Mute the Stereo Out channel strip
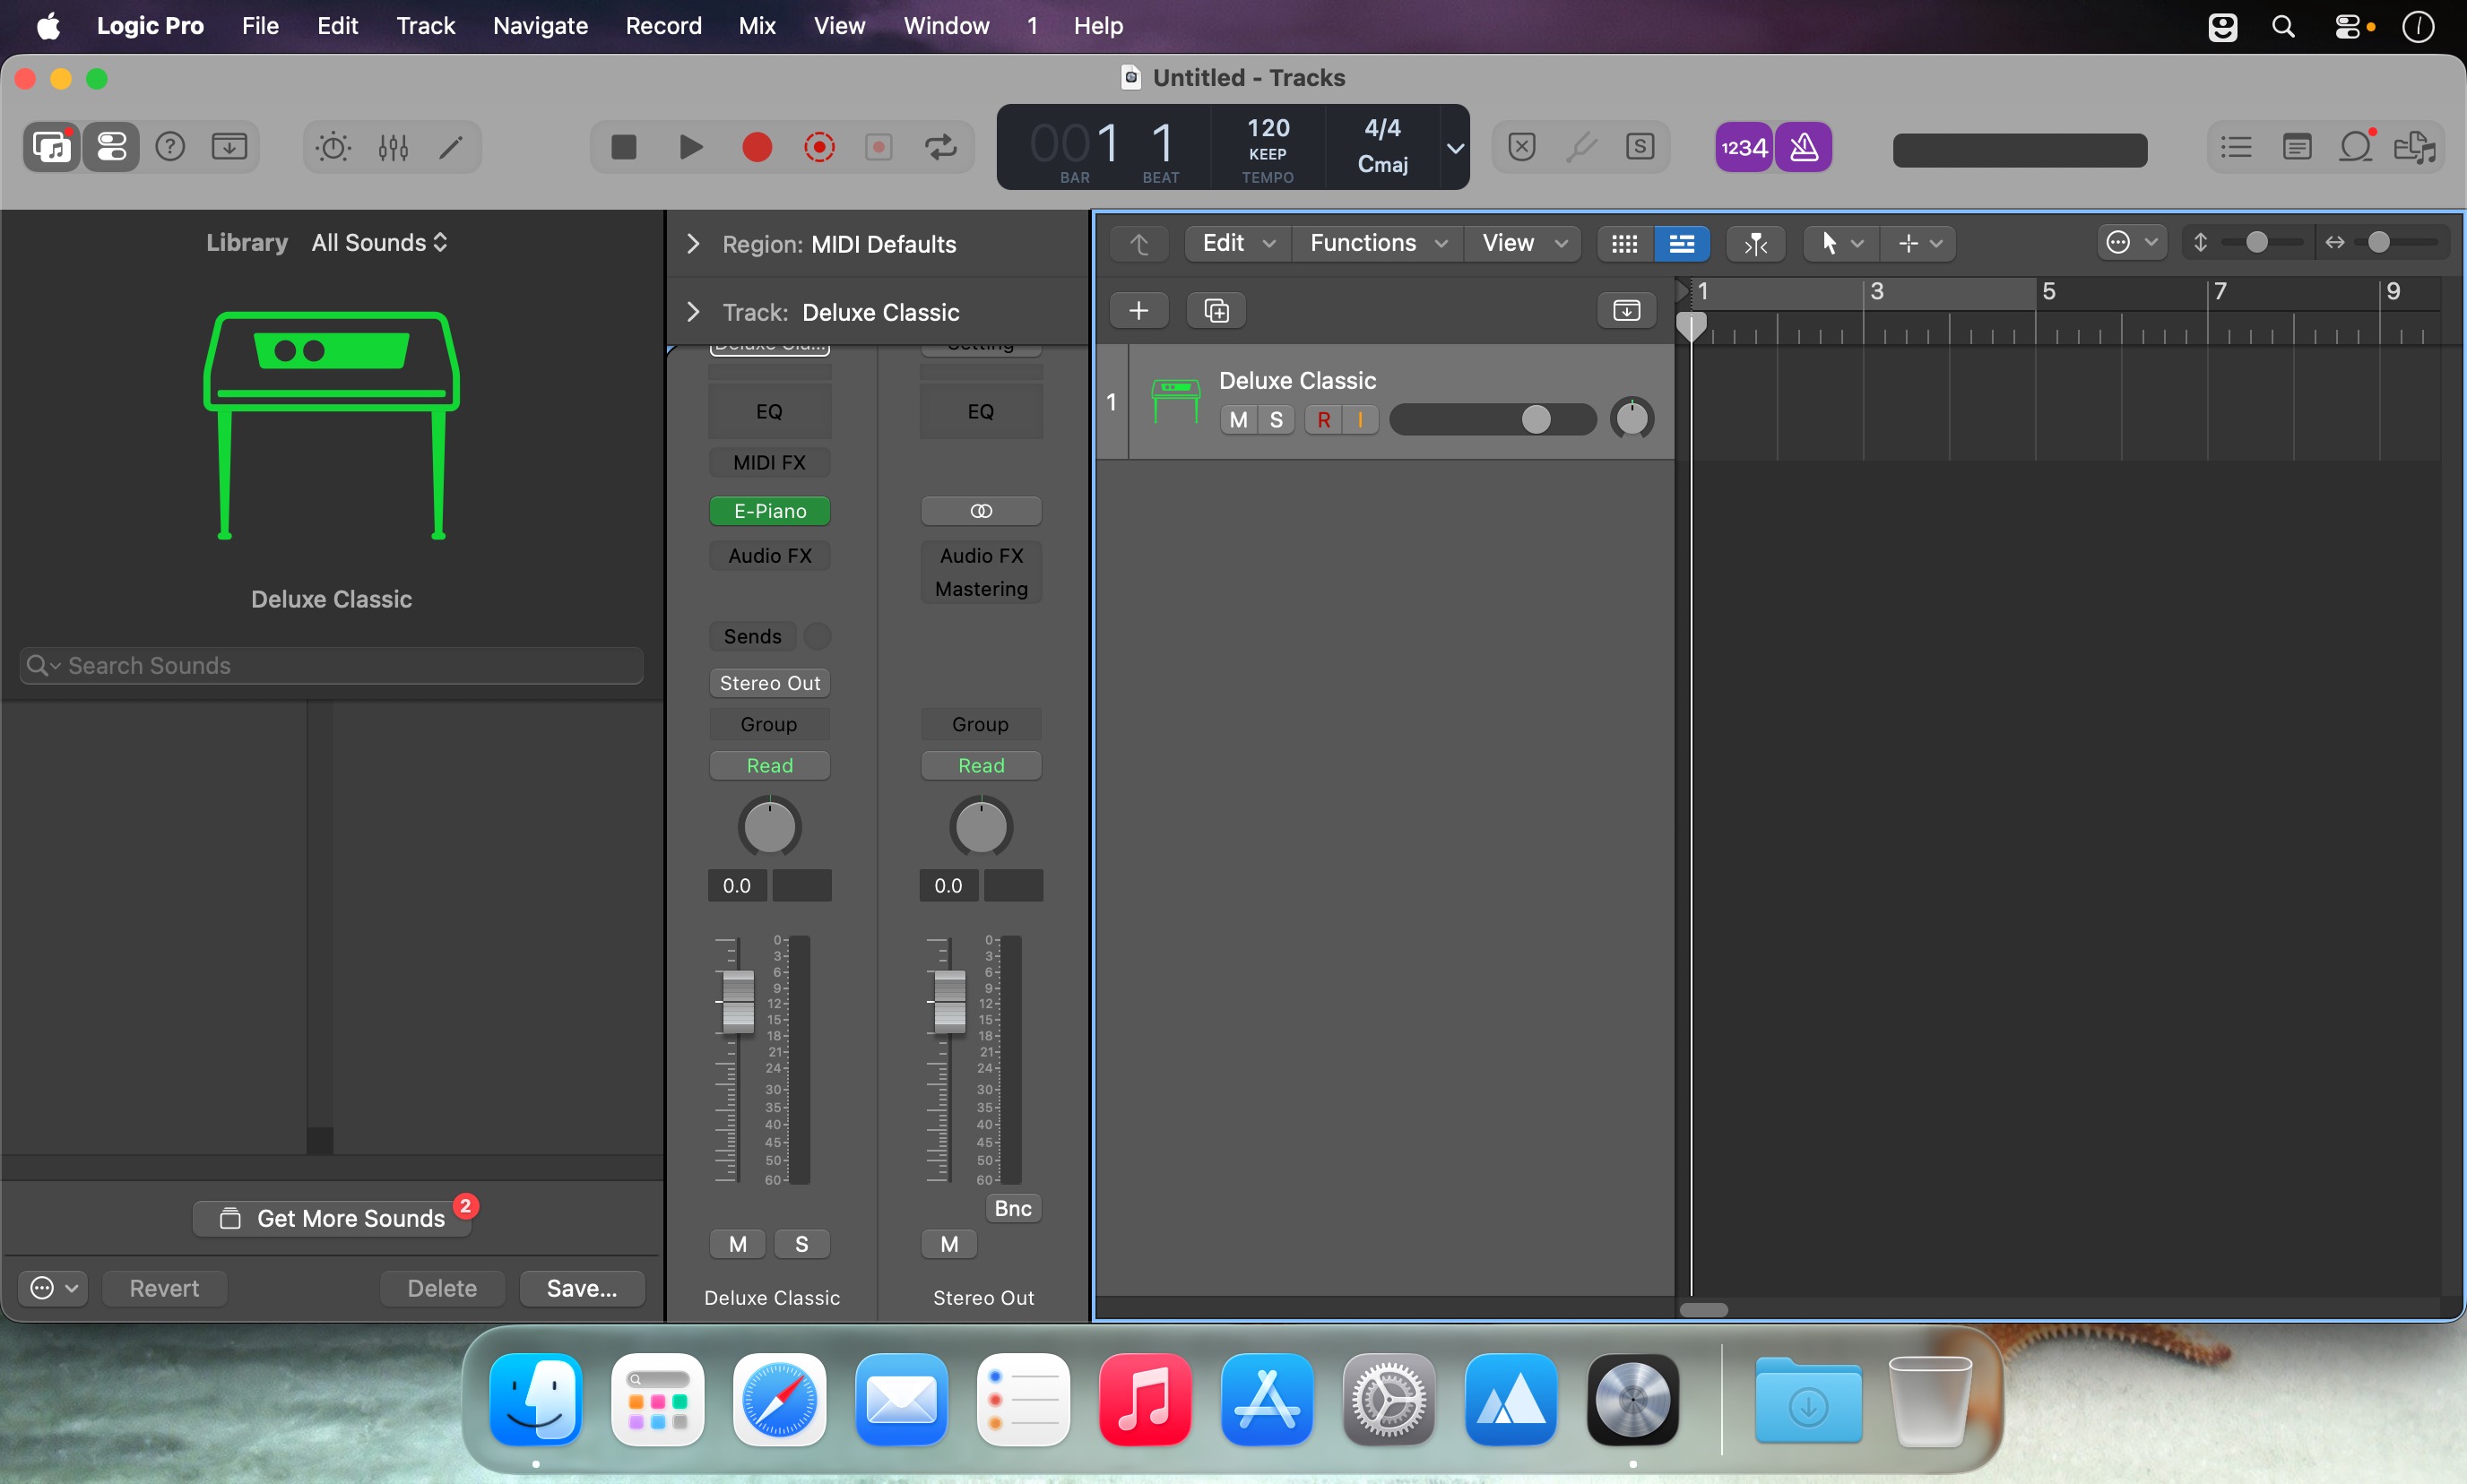This screenshot has width=2467, height=1484. tap(949, 1244)
